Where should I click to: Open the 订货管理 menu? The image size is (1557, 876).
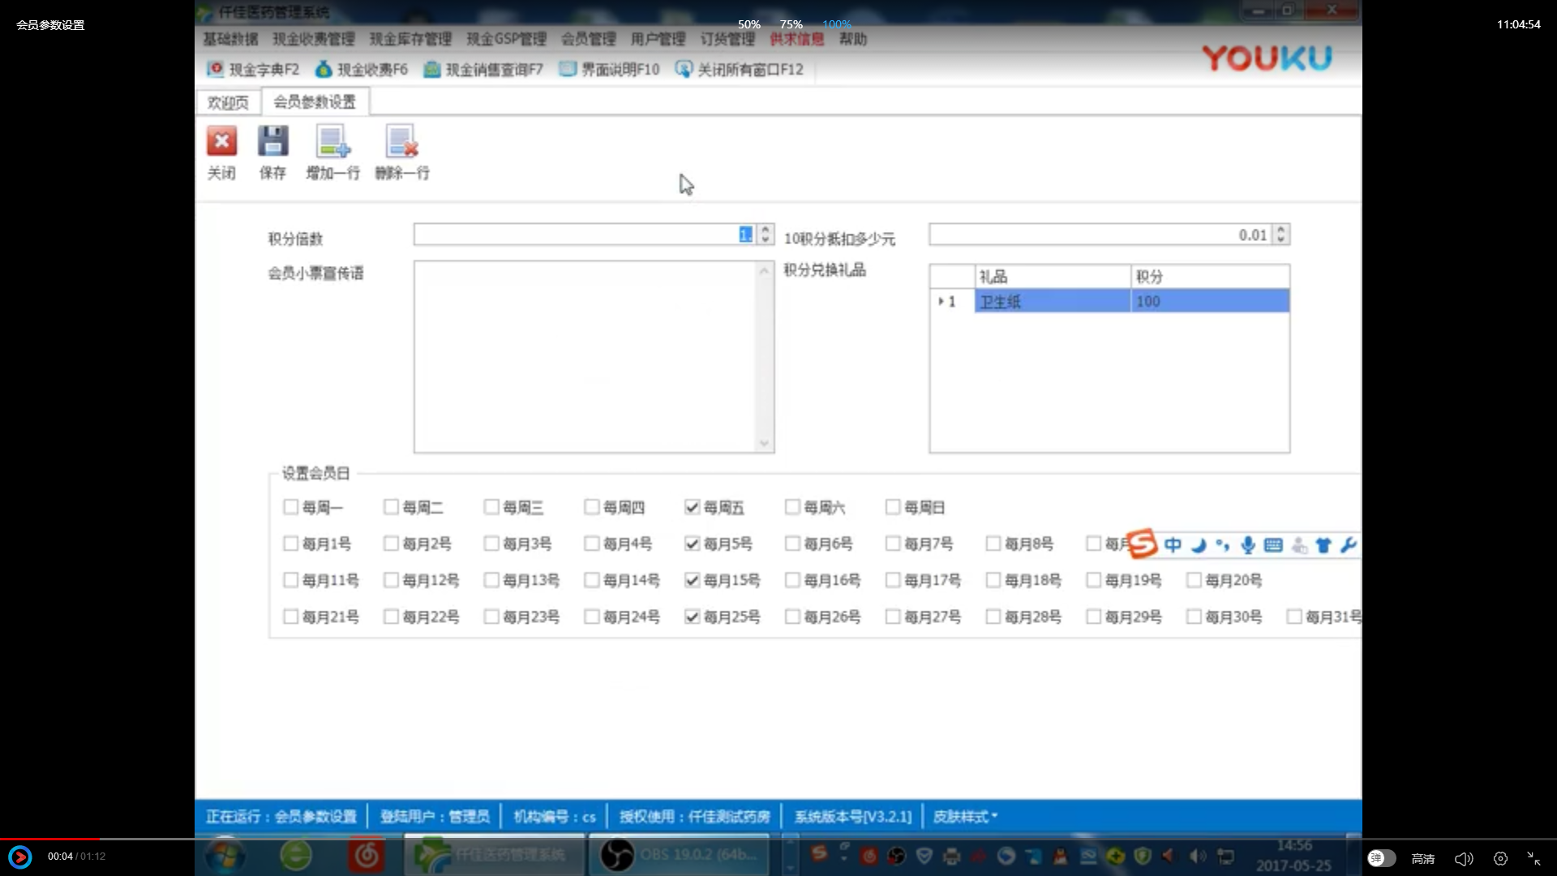(727, 39)
